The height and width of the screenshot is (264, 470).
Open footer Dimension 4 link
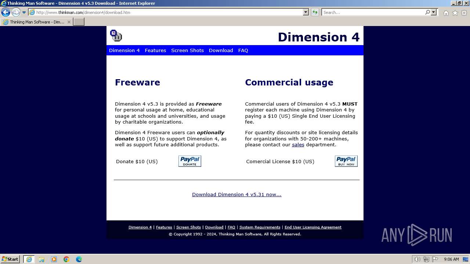click(x=140, y=227)
